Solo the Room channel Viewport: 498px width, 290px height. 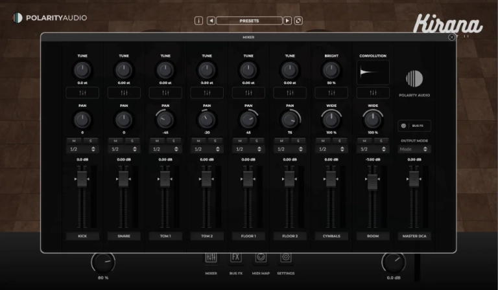click(x=381, y=140)
